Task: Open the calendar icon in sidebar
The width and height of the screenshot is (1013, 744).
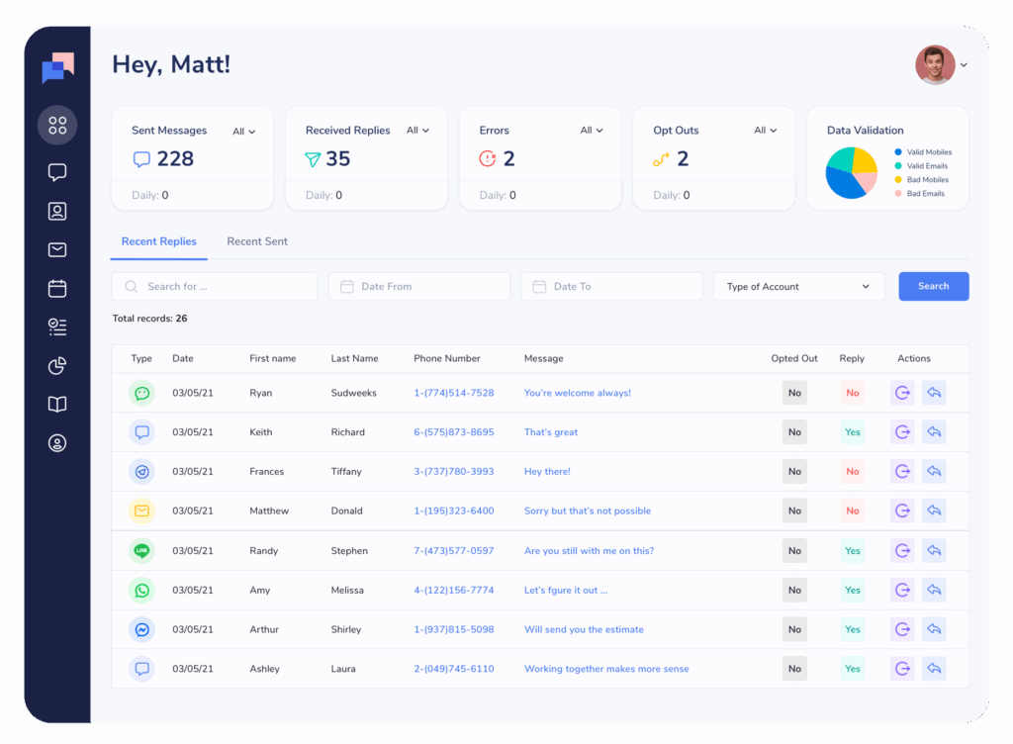Action: (57, 289)
